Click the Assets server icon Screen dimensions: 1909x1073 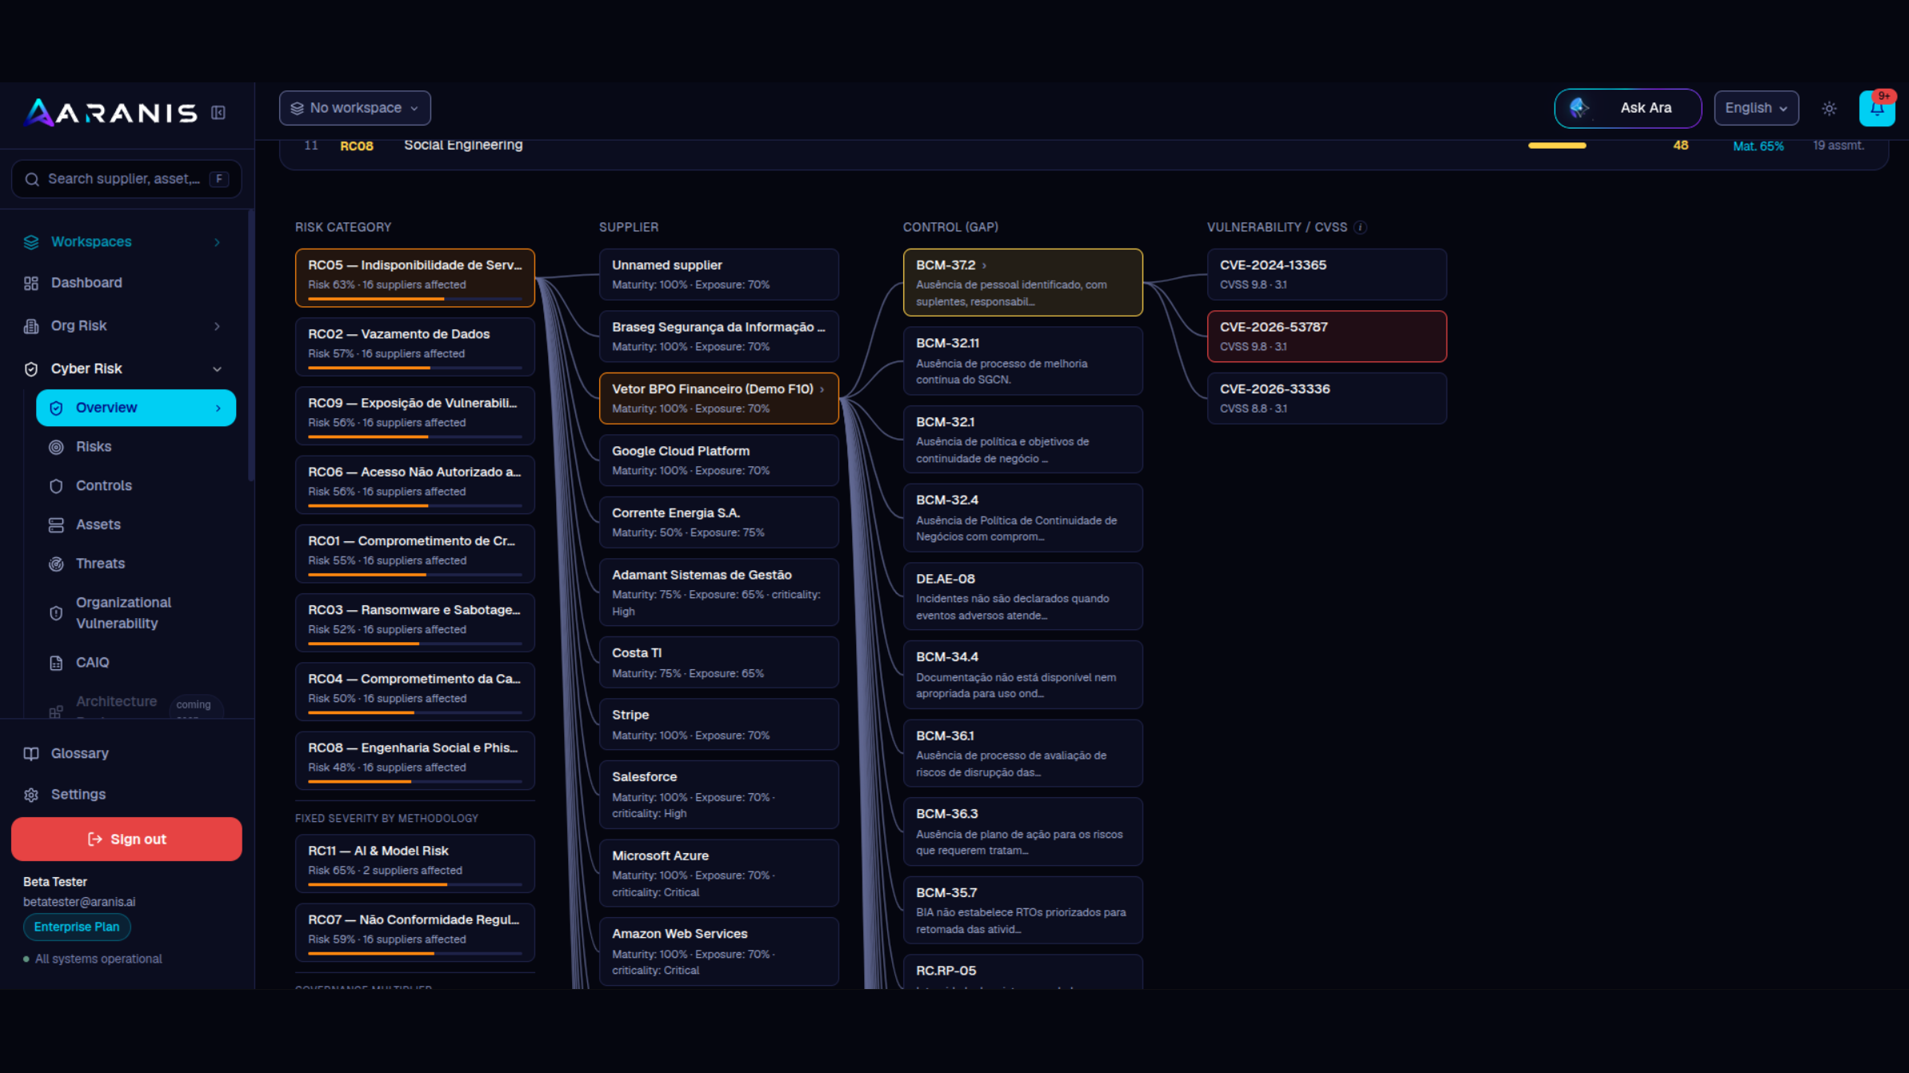point(56,525)
